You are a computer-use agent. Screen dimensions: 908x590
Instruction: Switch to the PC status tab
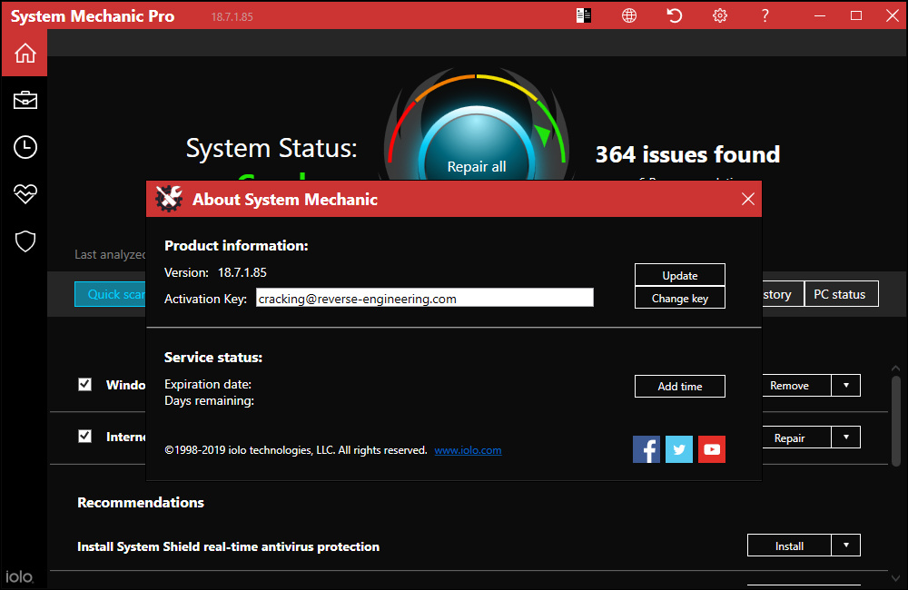pyautogui.click(x=841, y=294)
